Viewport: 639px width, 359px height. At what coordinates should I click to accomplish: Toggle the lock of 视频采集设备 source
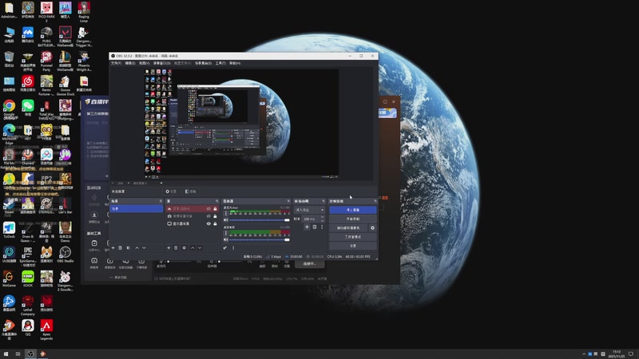click(x=215, y=216)
